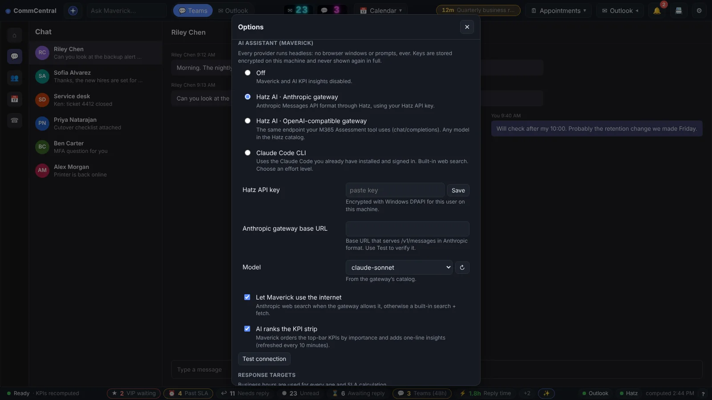Open the chat counter showing 3
This screenshot has height=400, width=712.
pyautogui.click(x=331, y=10)
